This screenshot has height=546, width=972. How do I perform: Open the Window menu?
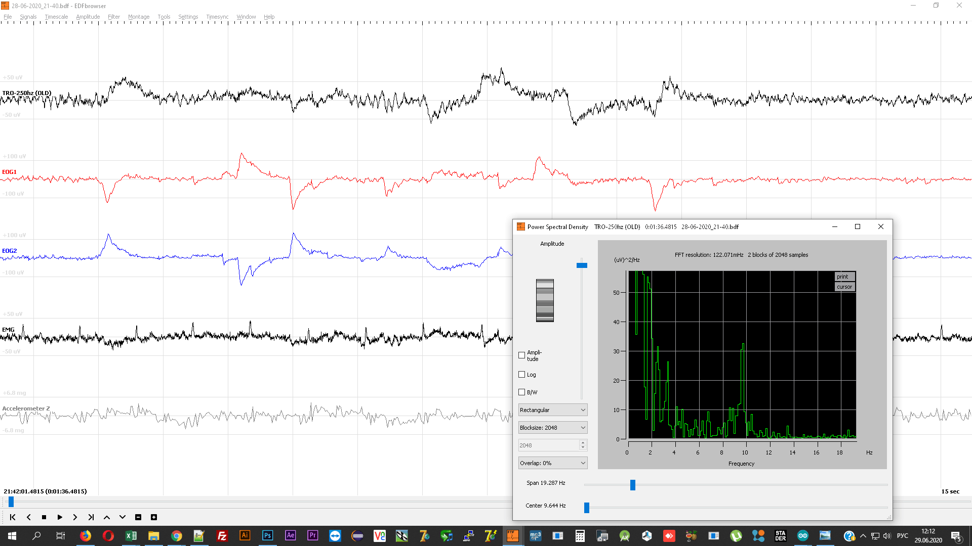tap(246, 17)
